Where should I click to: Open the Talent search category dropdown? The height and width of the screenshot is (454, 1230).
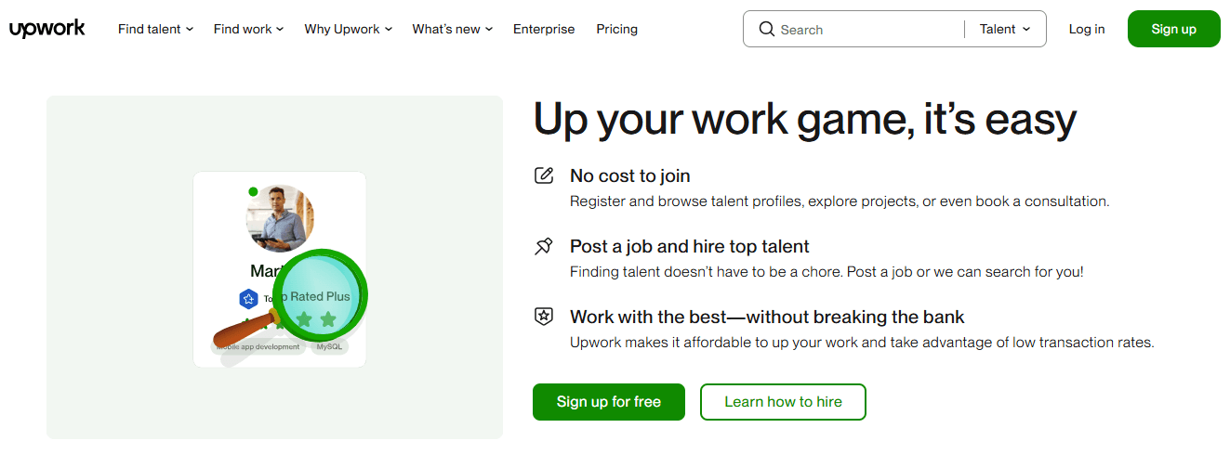(1005, 29)
